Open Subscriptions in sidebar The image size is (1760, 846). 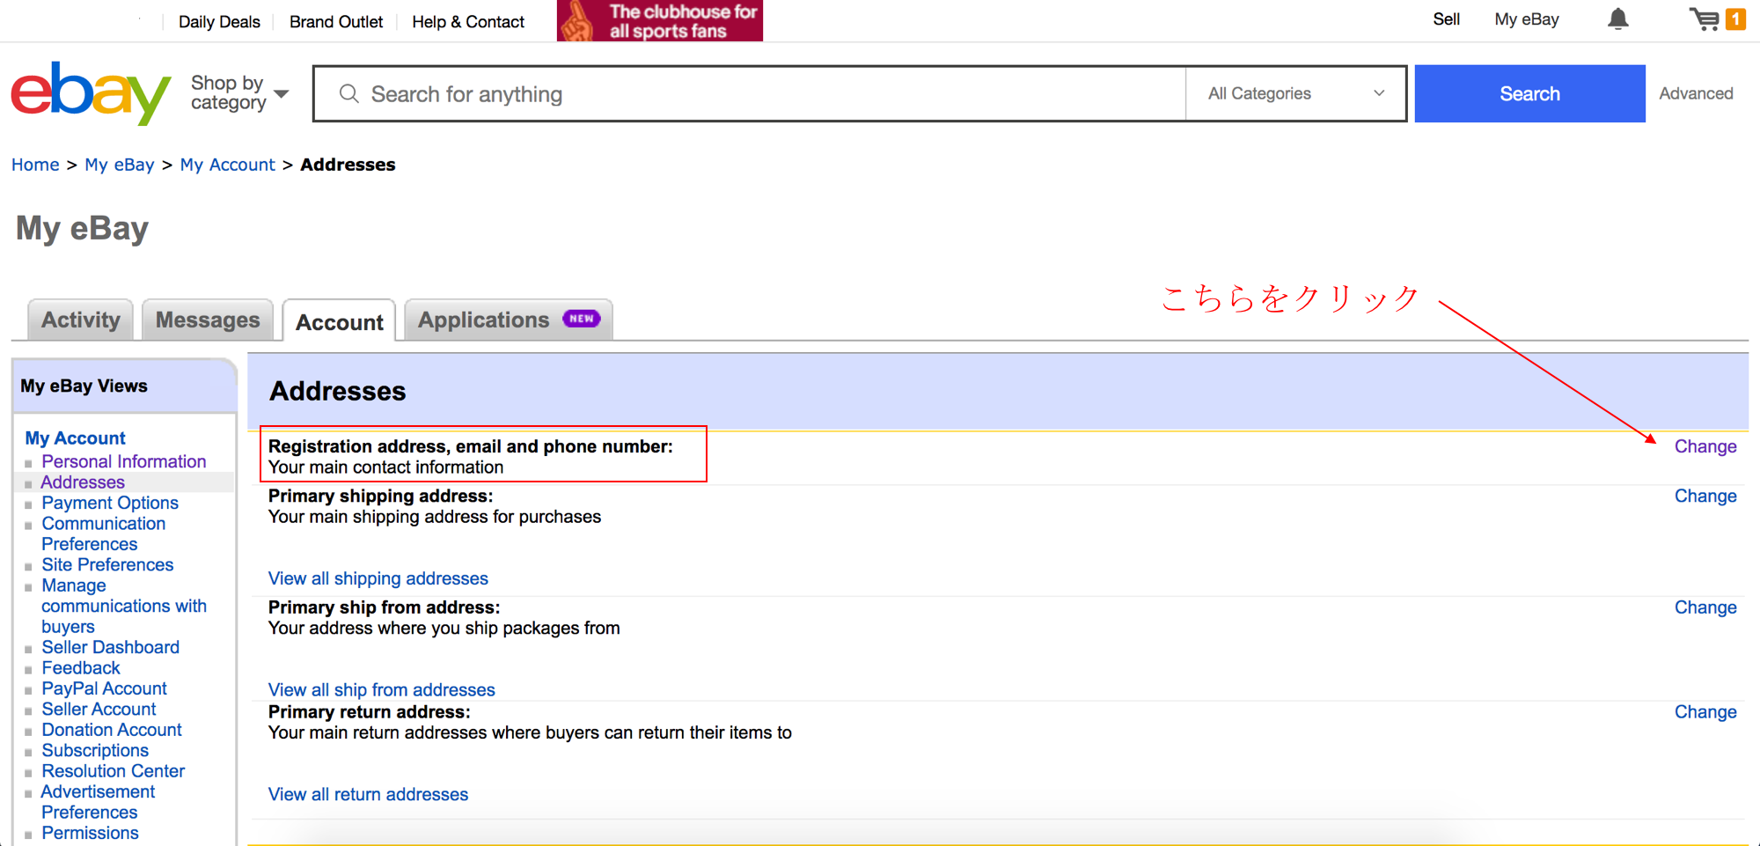[x=95, y=751]
